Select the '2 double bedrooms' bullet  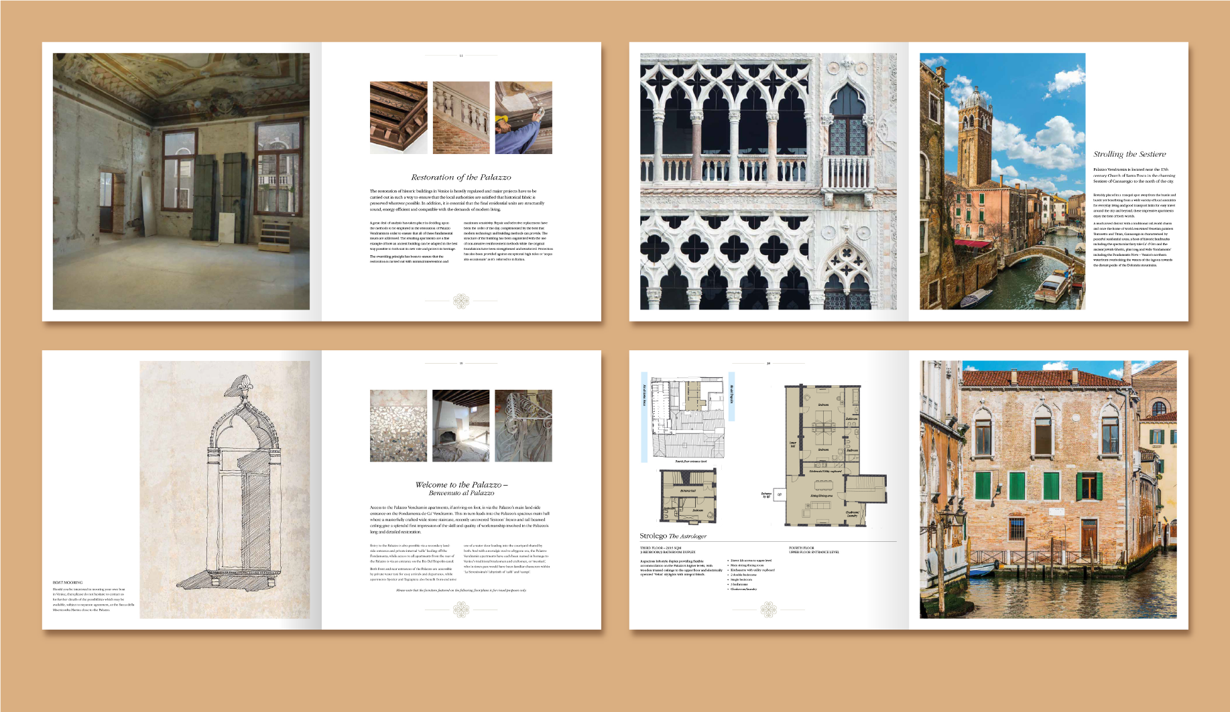743,575
